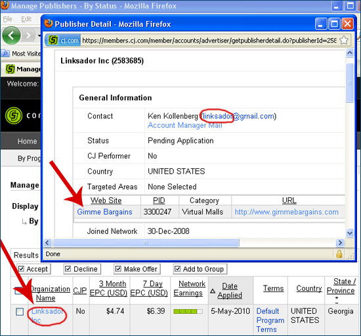Click the down arrow on the popup vertical scrollbar
361x336 pixels.
pos(350,233)
